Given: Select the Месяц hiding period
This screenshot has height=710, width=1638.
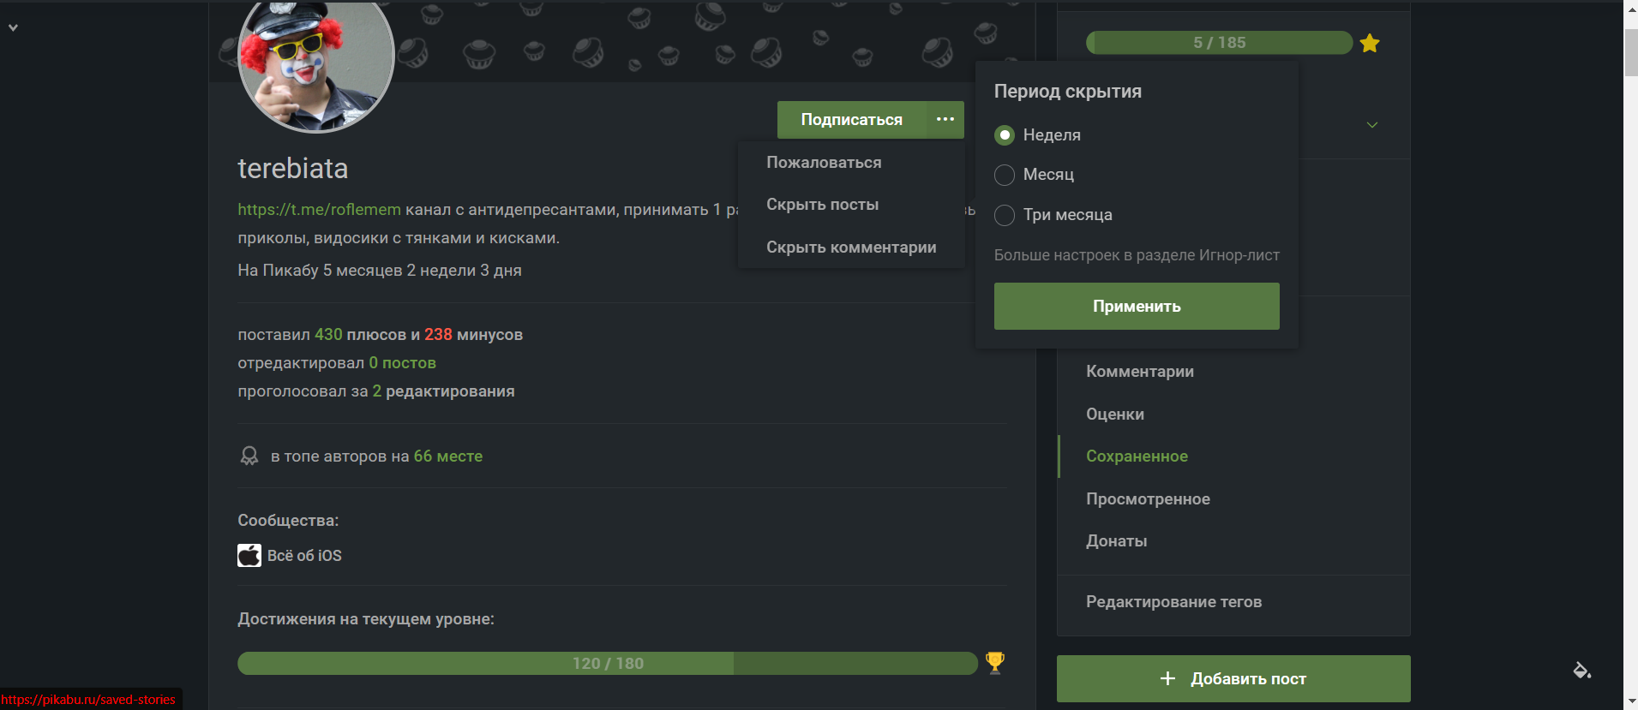Looking at the screenshot, I should click(x=1005, y=175).
